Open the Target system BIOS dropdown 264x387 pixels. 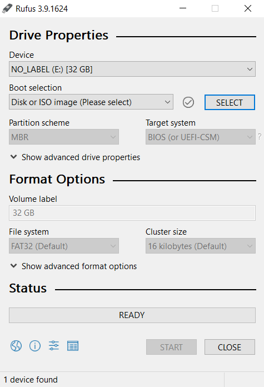coord(200,137)
